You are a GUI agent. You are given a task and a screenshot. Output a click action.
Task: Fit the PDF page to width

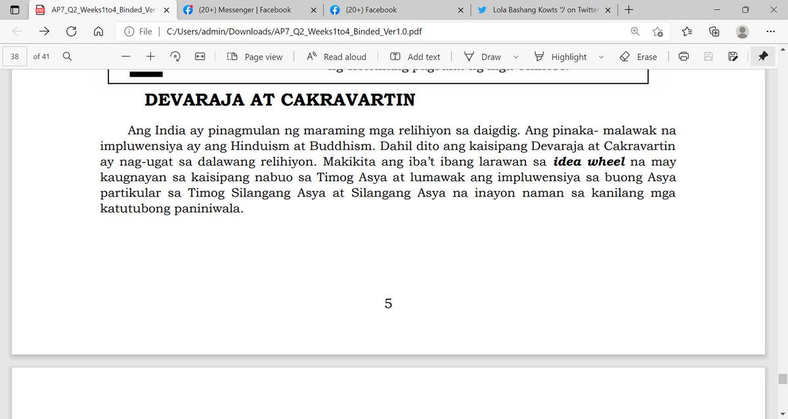tap(200, 56)
